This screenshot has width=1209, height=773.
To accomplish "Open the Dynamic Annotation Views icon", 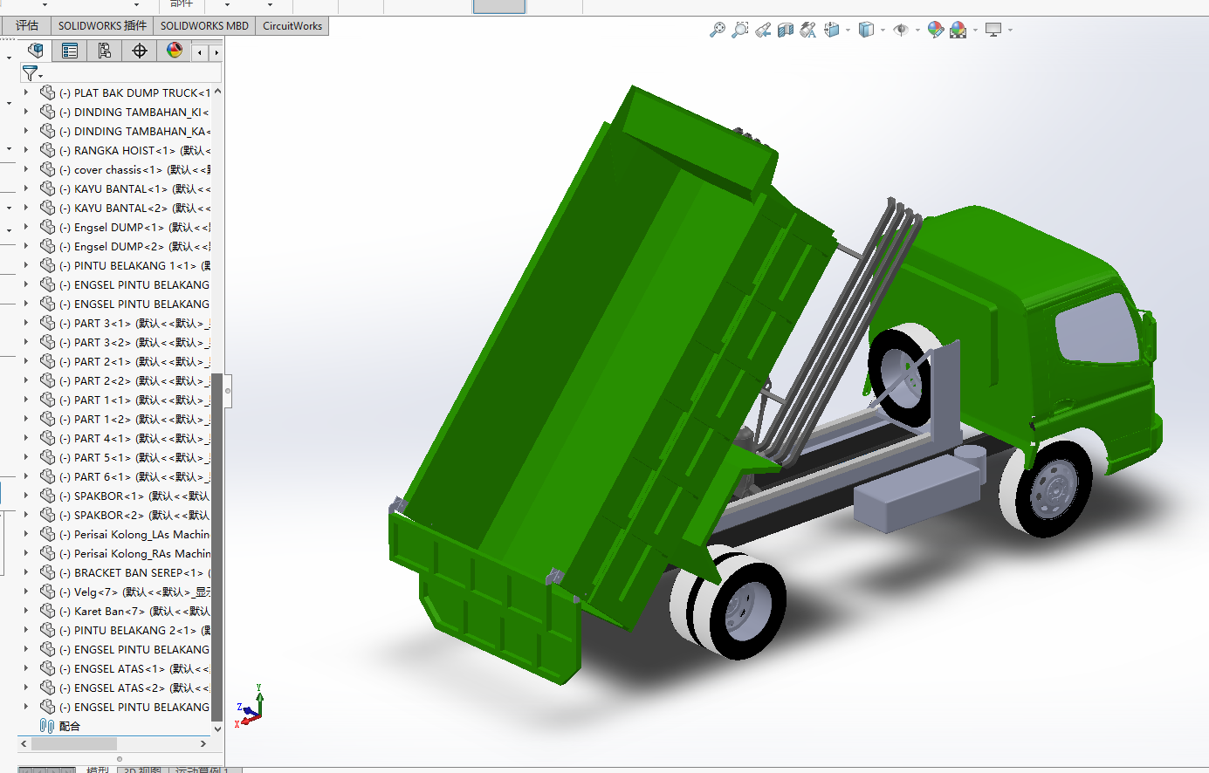I will tap(808, 30).
